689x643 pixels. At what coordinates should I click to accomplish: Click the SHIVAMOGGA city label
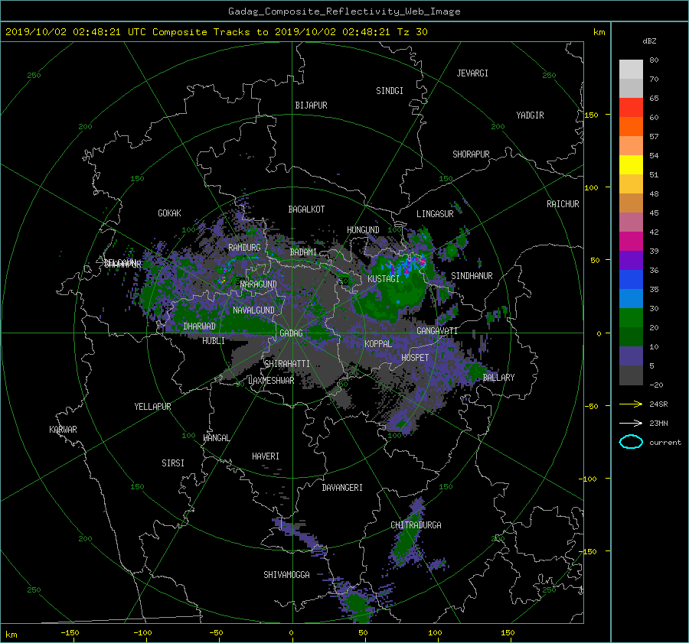point(286,574)
